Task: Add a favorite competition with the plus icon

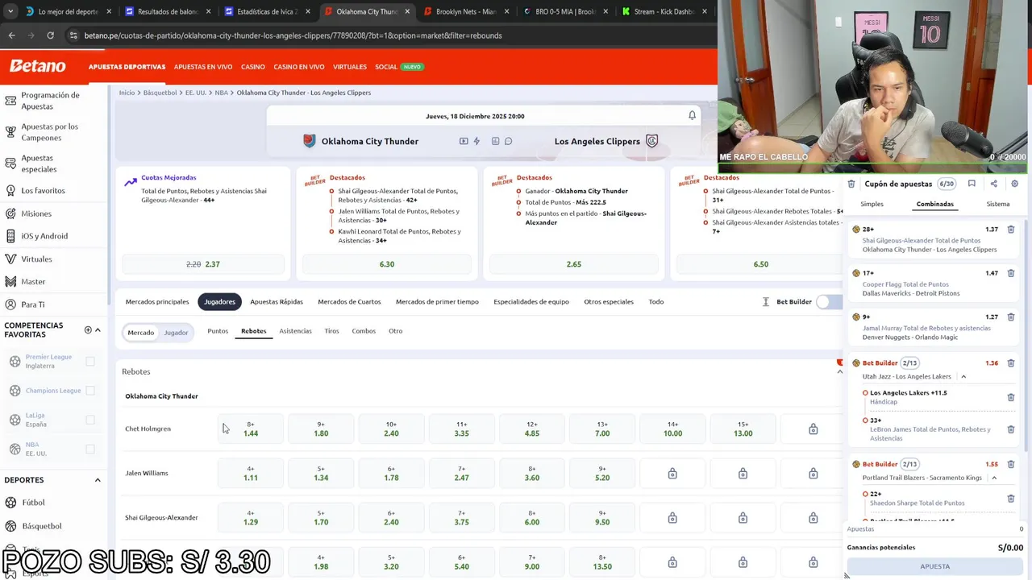Action: point(88,329)
